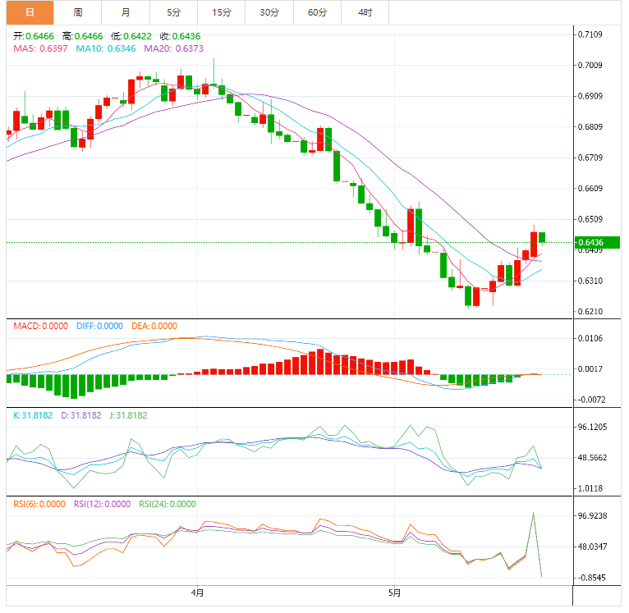Click the 5月 date axis label
This screenshot has width=629, height=613.
click(394, 592)
